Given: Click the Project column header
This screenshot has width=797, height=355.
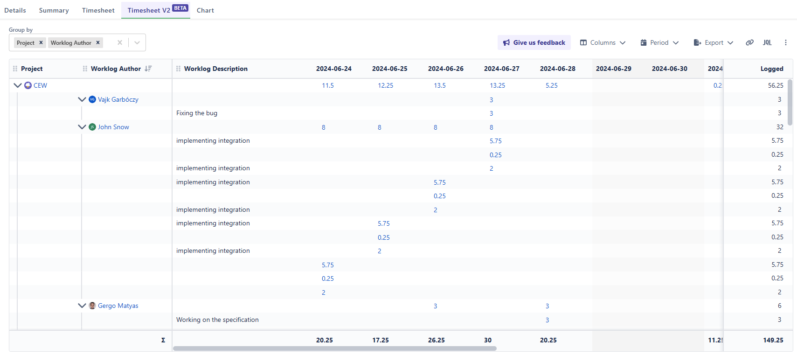Looking at the screenshot, I should 32,69.
